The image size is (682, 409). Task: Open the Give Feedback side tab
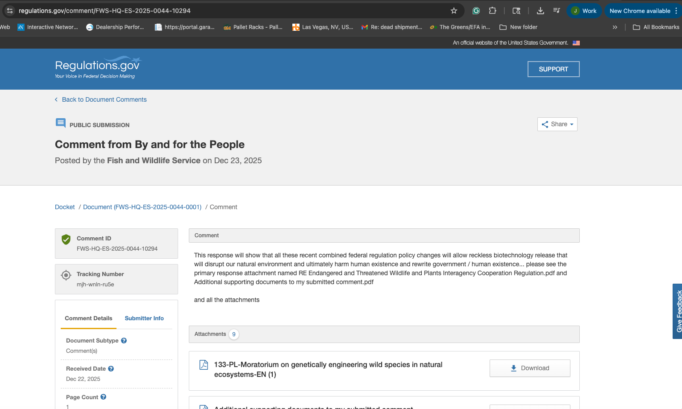678,311
